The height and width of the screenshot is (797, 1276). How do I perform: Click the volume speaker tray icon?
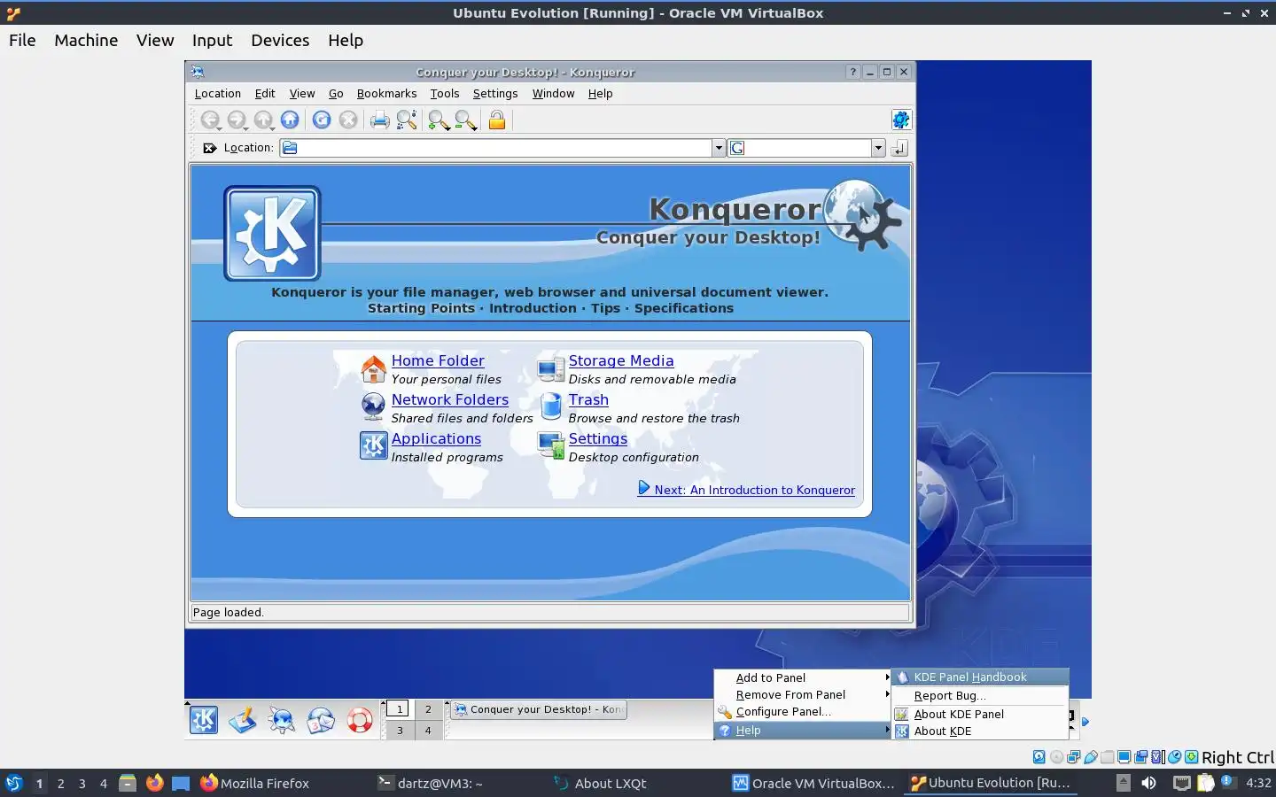[x=1148, y=783]
